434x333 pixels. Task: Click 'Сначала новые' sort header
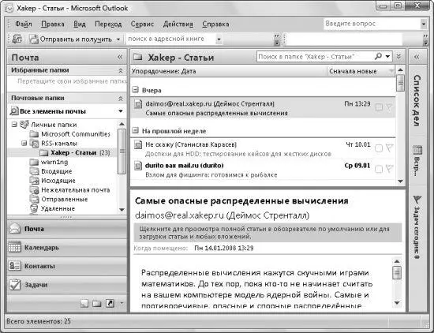pyautogui.click(x=361, y=72)
